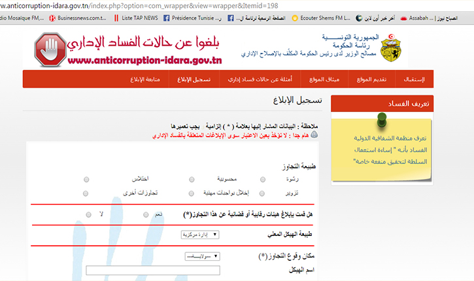Select the رشوة radio button
Viewport: 474px width, 281px height.
[263, 179]
